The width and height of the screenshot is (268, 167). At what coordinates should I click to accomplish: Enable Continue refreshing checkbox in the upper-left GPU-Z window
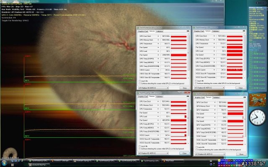tap(140, 83)
